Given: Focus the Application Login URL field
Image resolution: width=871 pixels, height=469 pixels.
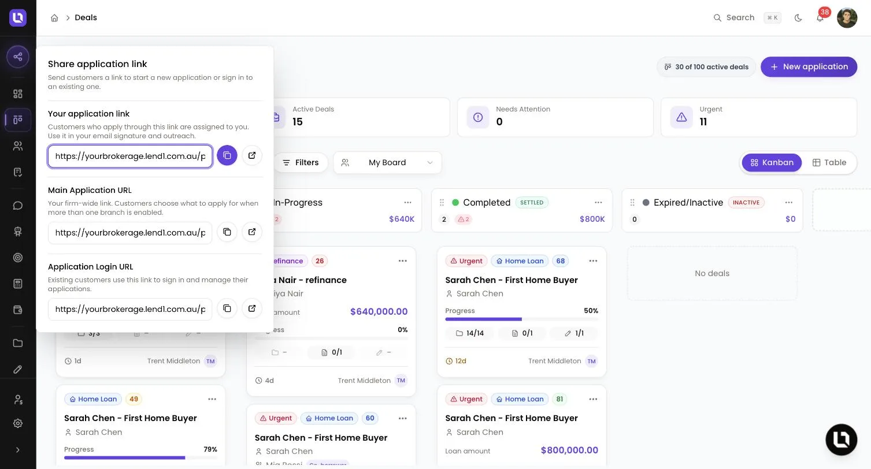Looking at the screenshot, I should [130, 309].
